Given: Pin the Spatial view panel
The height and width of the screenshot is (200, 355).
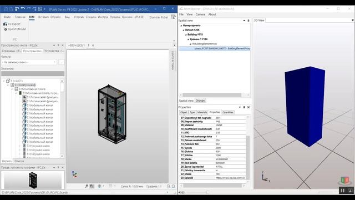Looking at the screenshot, I should [248, 21].
